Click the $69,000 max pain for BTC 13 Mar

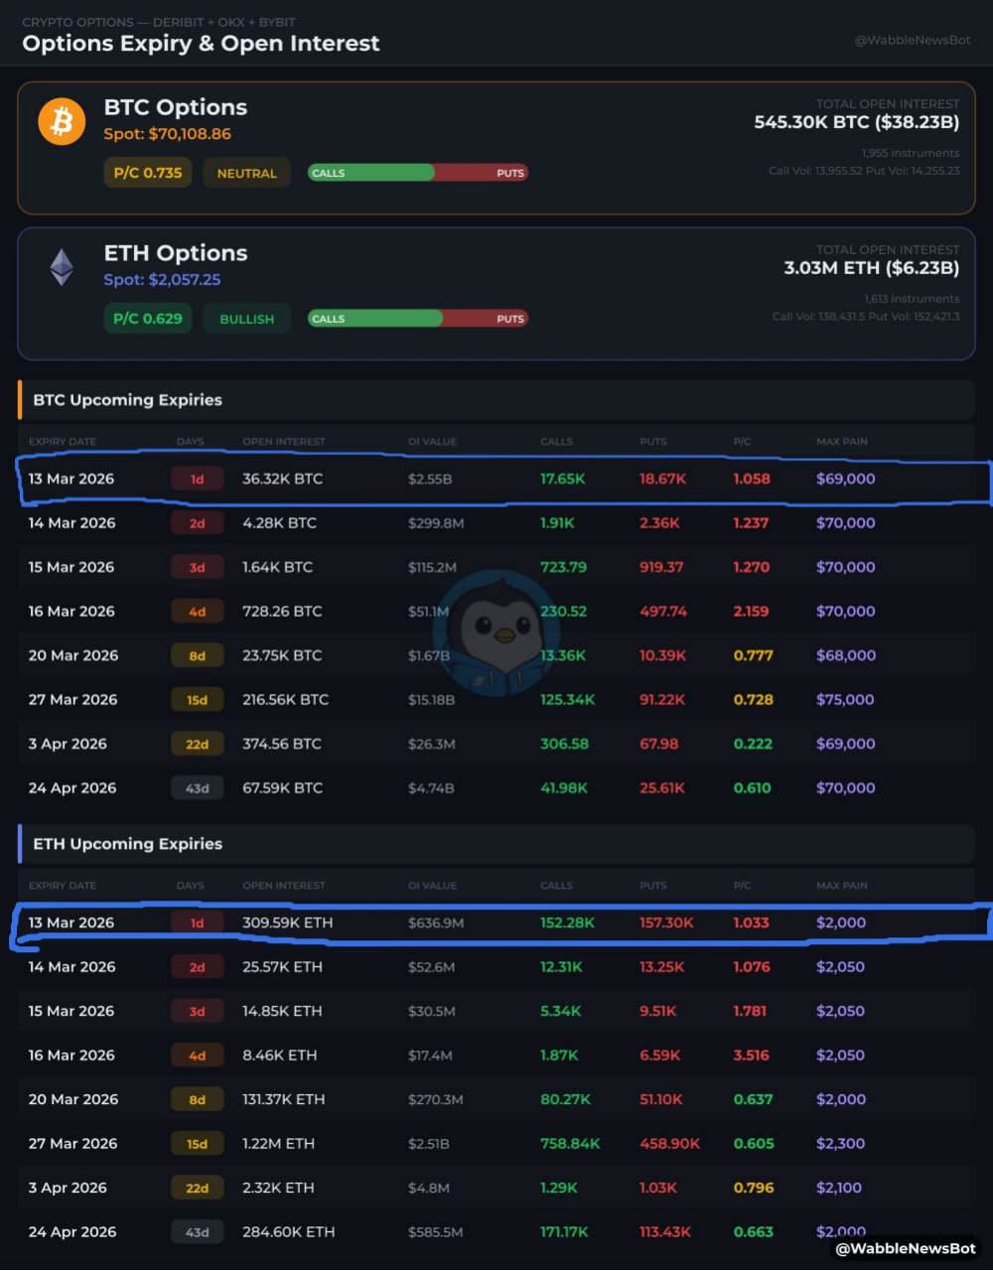(845, 479)
